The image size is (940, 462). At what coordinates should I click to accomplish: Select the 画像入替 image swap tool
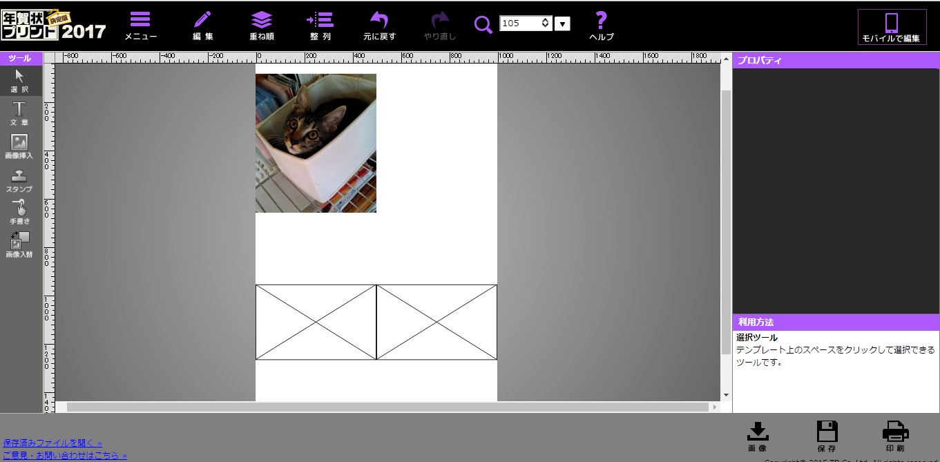click(19, 245)
